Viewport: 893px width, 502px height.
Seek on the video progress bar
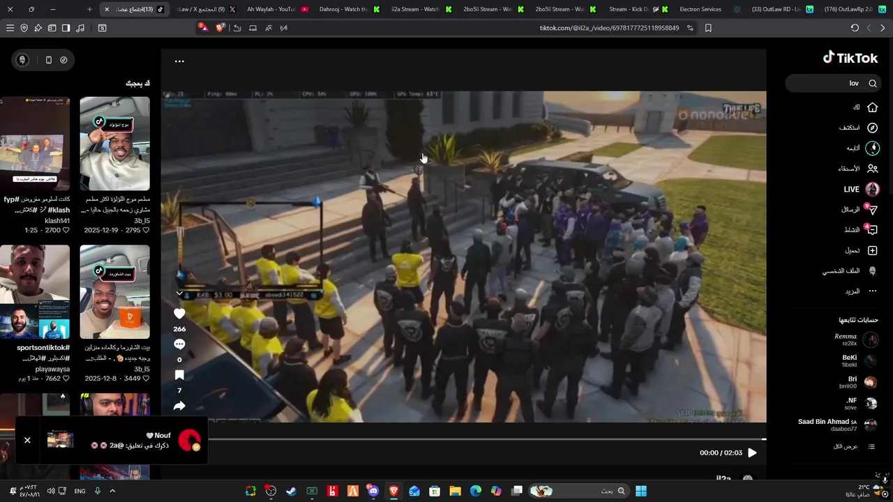[487, 439]
